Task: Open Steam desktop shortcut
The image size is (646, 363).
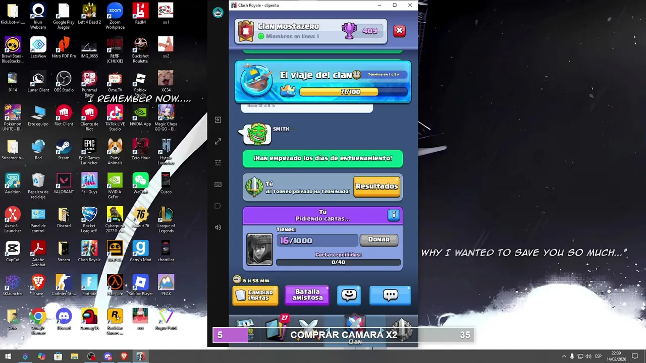Action: (64, 149)
